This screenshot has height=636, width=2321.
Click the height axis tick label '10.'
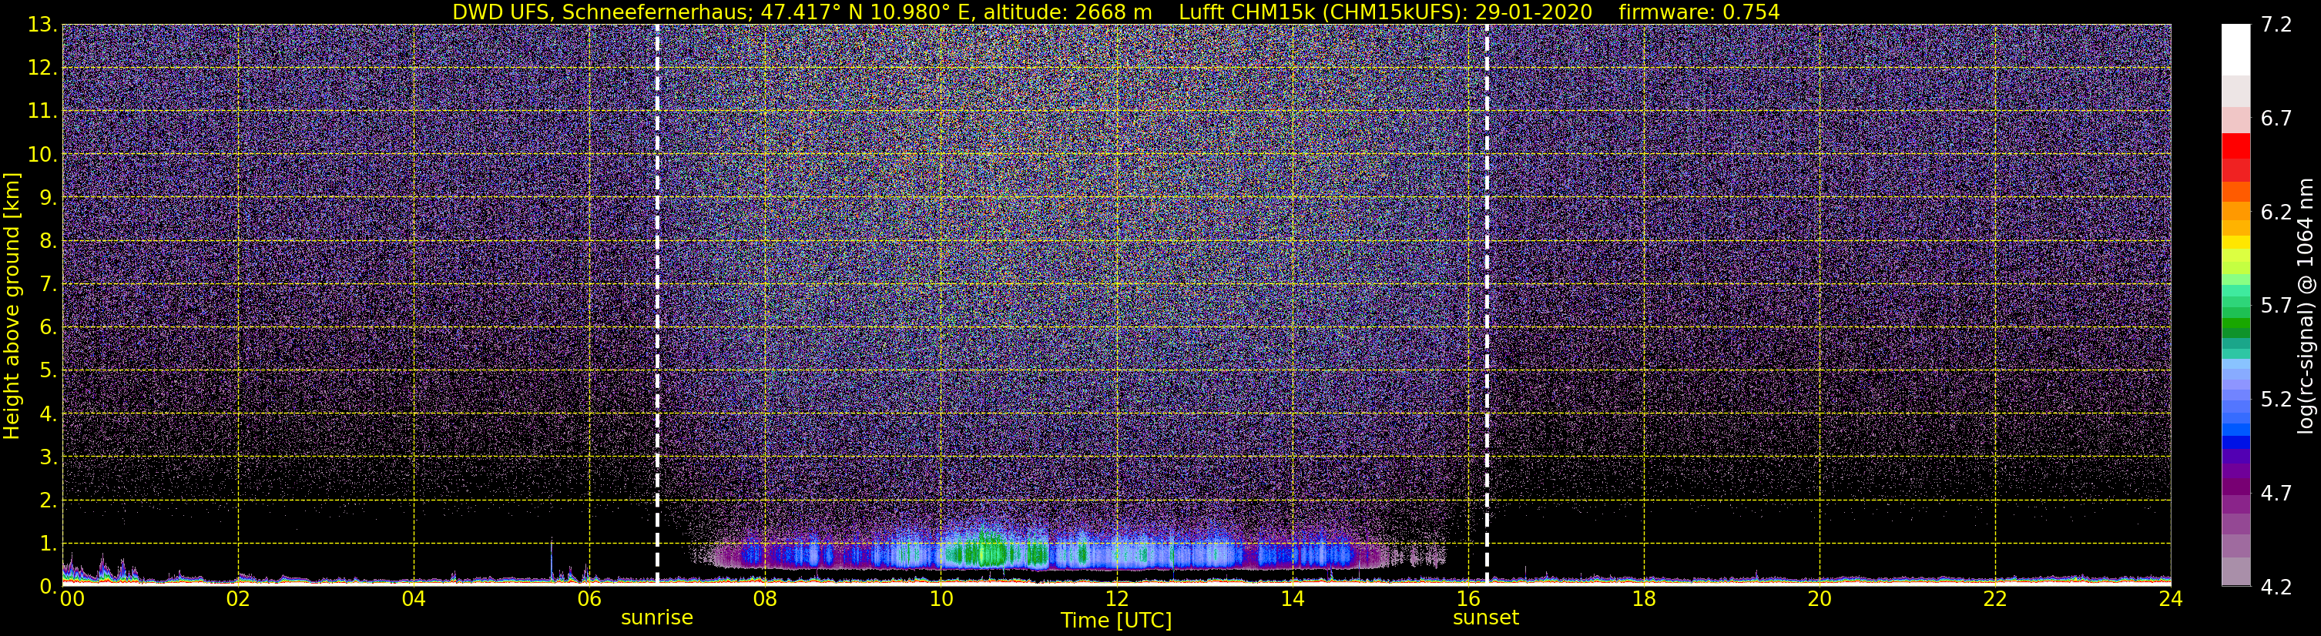click(42, 155)
